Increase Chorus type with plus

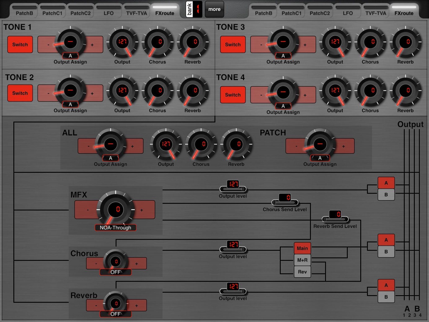pos(137,264)
